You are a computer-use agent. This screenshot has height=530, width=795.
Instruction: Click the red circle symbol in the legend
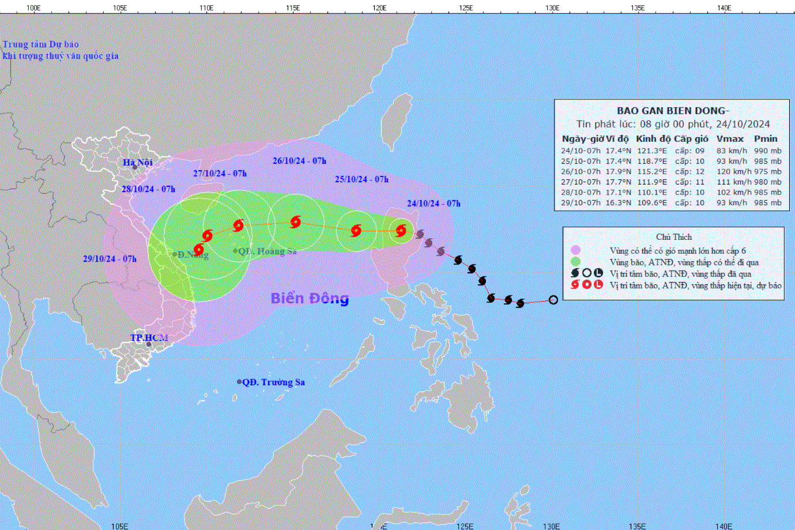[x=586, y=285]
